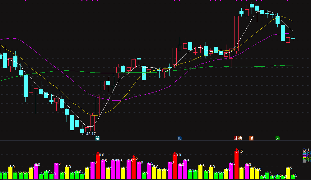
Task: Click the green long-term moving average line
Action: 147,72
